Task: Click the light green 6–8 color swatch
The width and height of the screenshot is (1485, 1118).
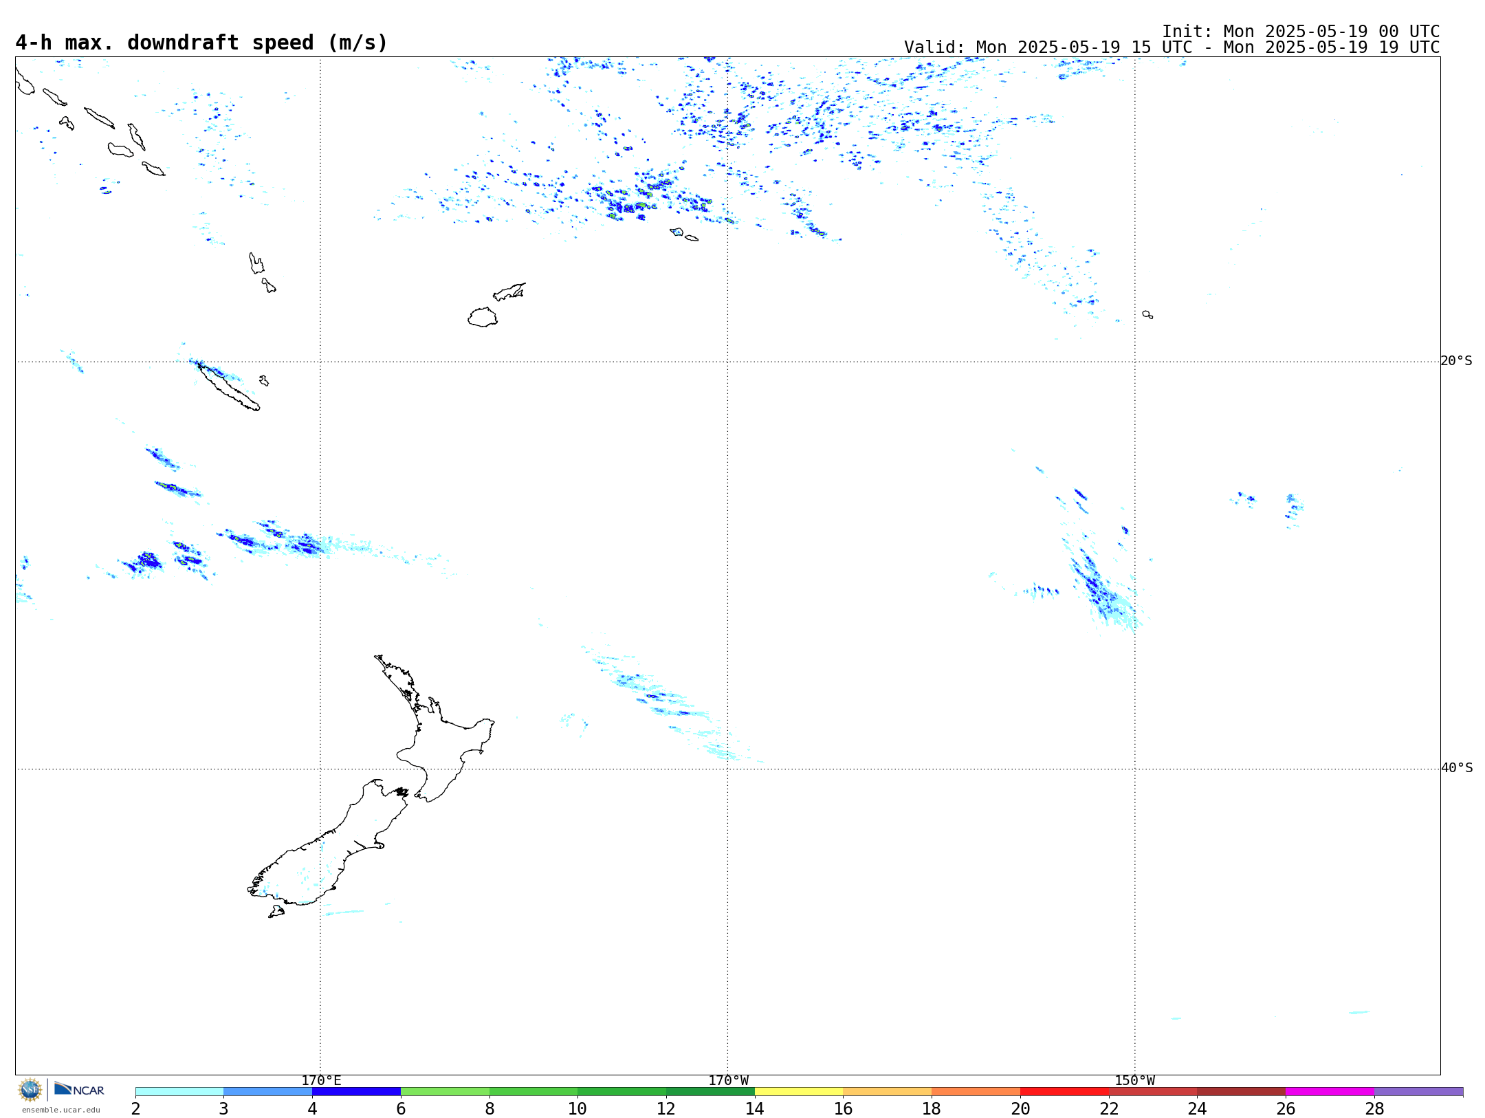Action: (x=445, y=1091)
